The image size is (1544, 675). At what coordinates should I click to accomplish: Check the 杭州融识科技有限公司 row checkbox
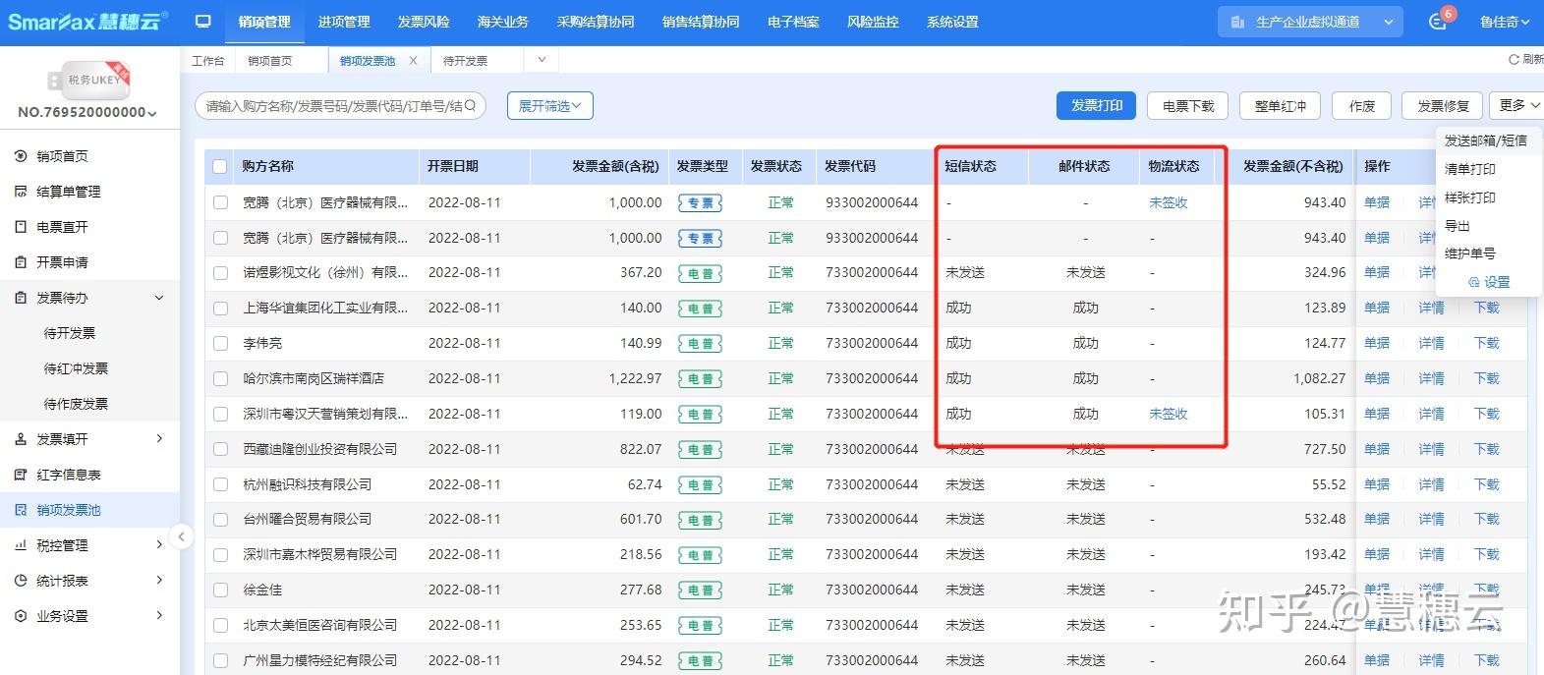click(220, 485)
